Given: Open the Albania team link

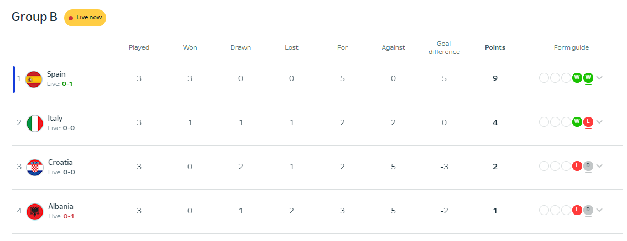Looking at the screenshot, I should tap(61, 207).
